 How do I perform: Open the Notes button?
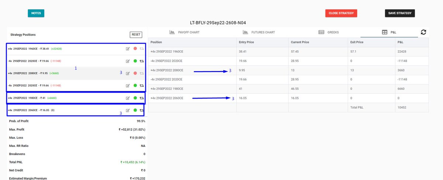click(x=36, y=13)
